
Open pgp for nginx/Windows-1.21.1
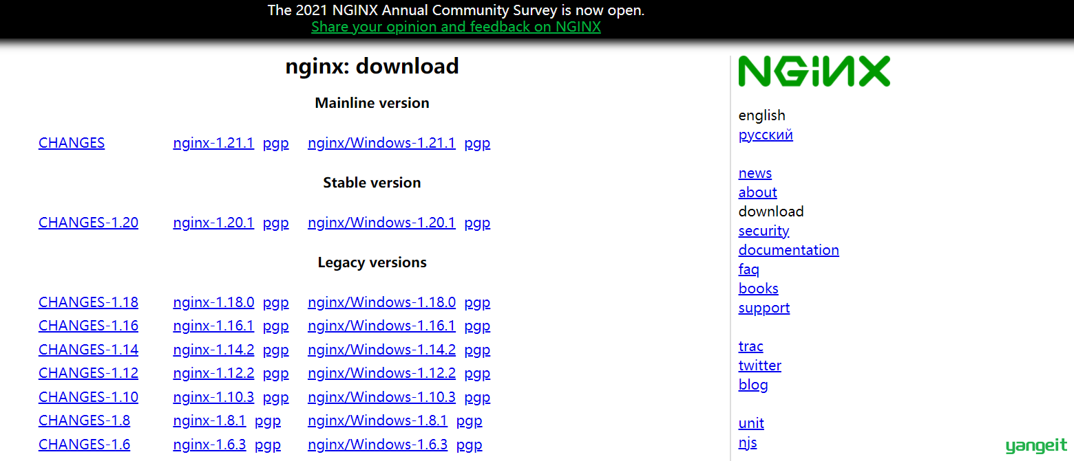point(477,144)
